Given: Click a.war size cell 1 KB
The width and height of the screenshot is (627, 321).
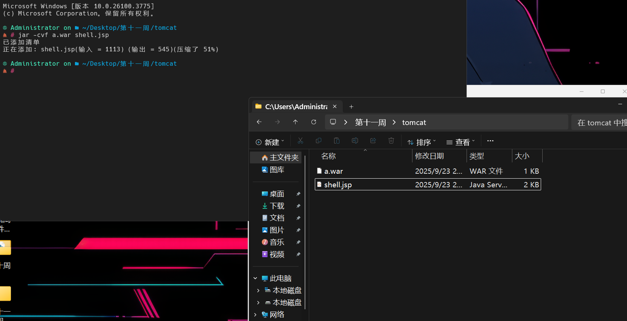Looking at the screenshot, I should click(531, 171).
